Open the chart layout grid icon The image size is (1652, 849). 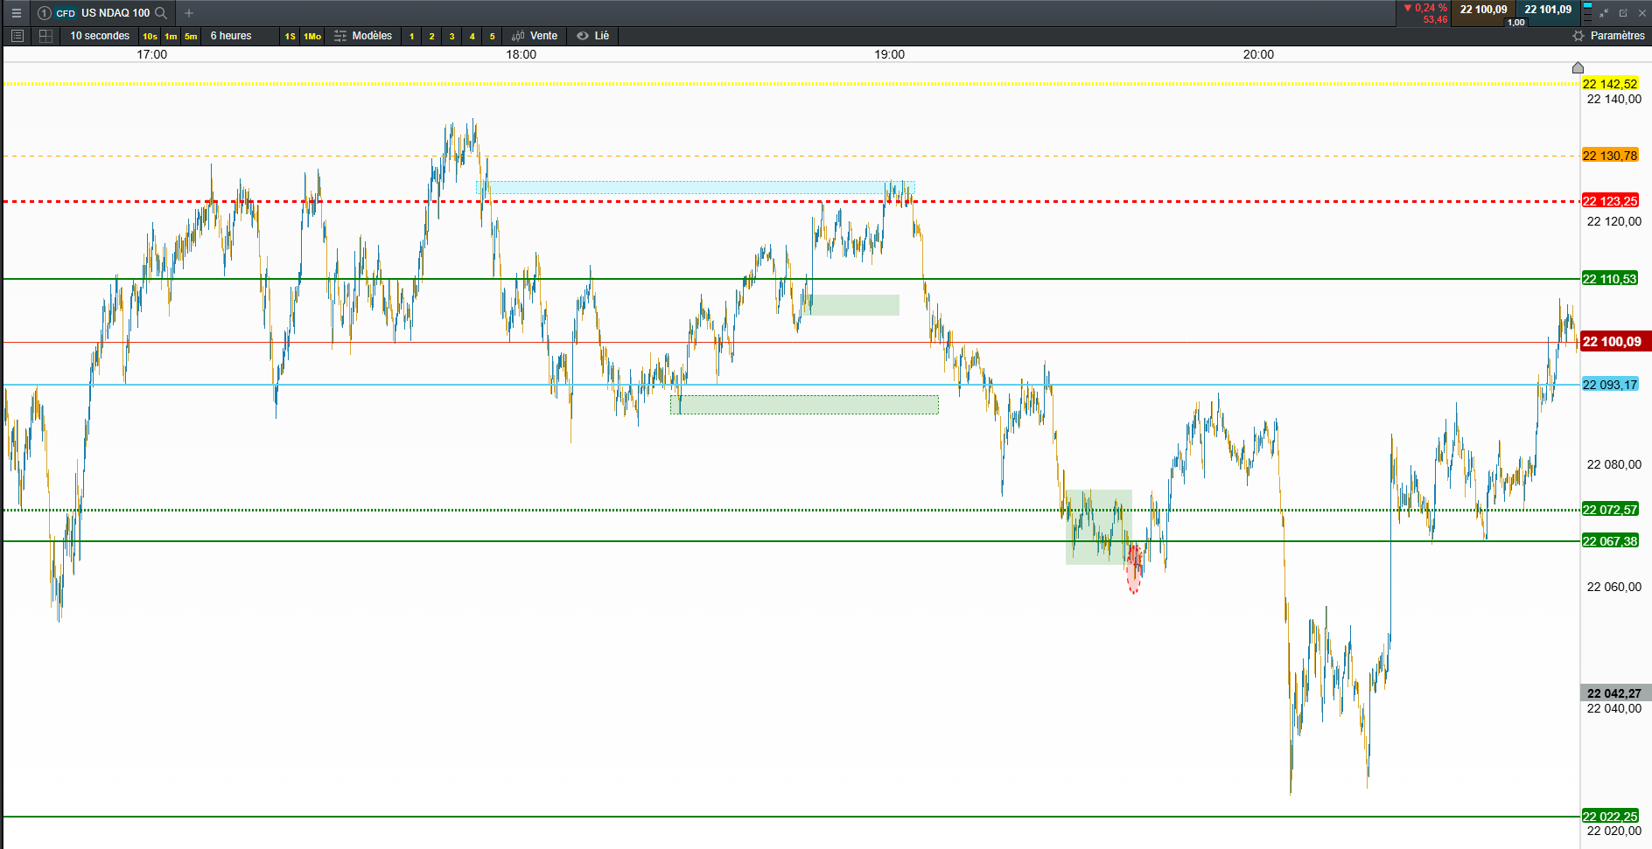pyautogui.click(x=46, y=36)
